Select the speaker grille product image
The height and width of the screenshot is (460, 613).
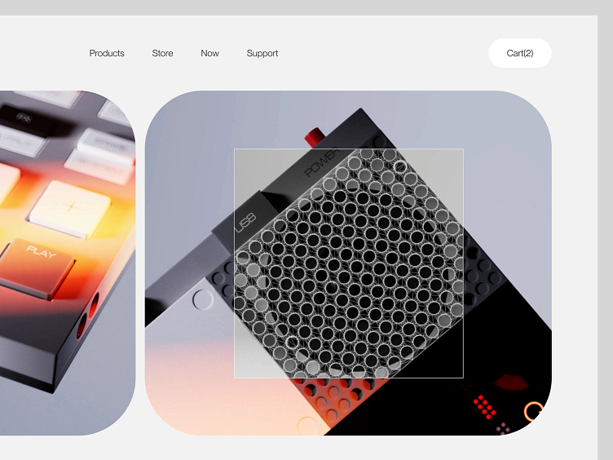click(348, 263)
